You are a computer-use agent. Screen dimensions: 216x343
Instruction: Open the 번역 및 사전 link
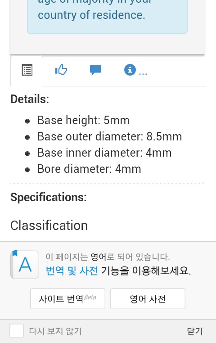point(72,271)
